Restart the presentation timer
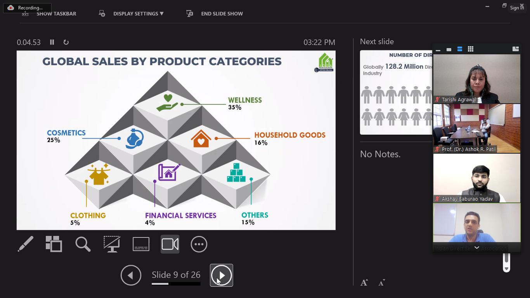The image size is (530, 298). pos(66,42)
